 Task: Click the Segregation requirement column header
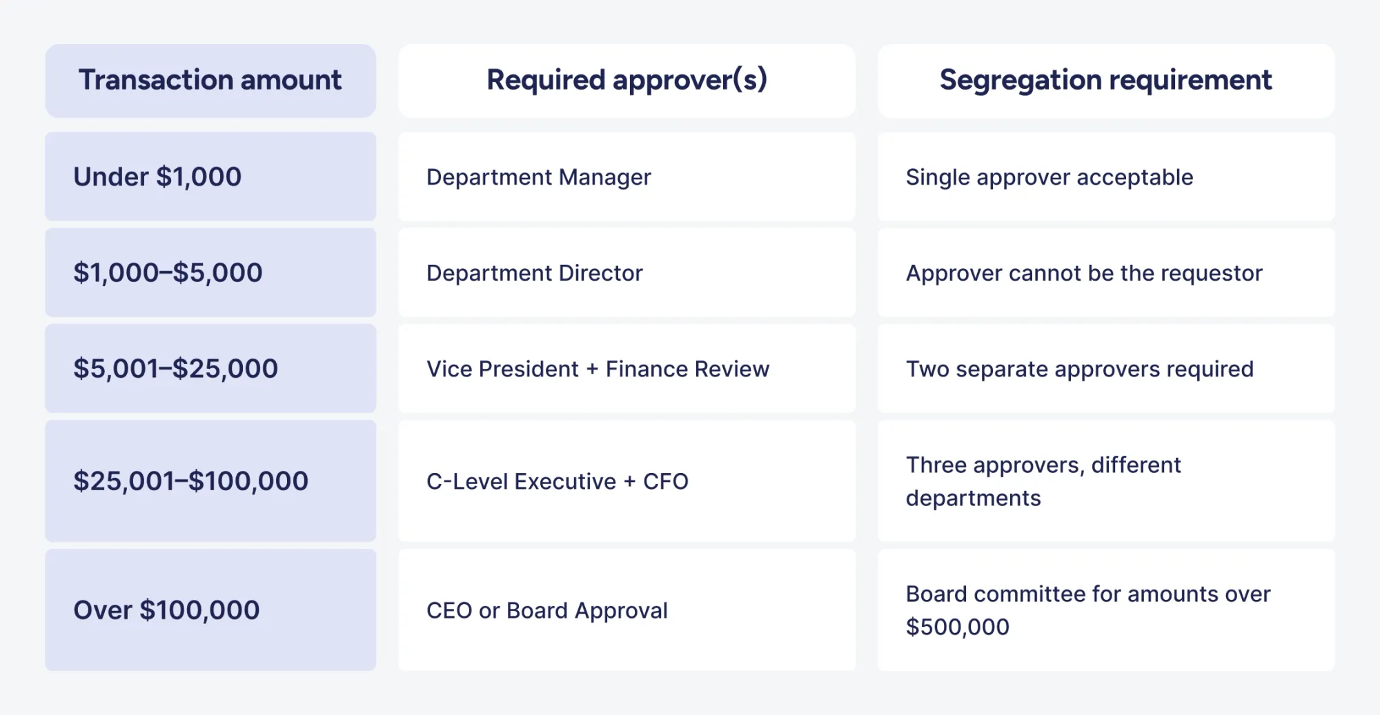click(x=1105, y=80)
